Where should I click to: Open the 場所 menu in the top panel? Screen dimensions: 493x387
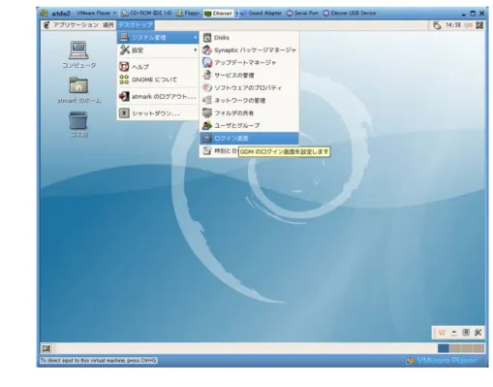pos(108,25)
